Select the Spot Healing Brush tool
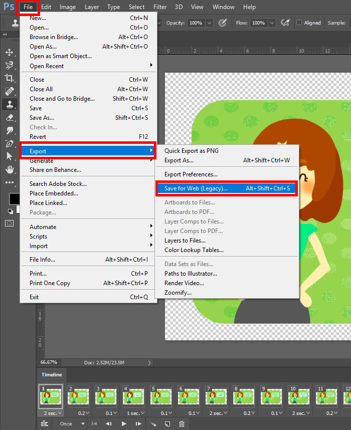Screen dimensions: 351x430 10,91
